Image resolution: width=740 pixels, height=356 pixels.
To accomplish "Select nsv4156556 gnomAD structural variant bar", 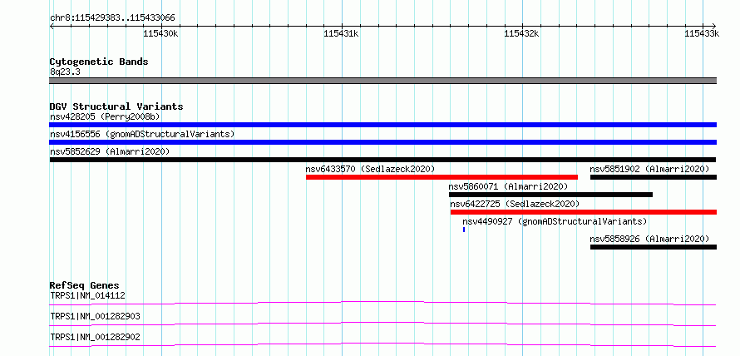I will click(382, 142).
